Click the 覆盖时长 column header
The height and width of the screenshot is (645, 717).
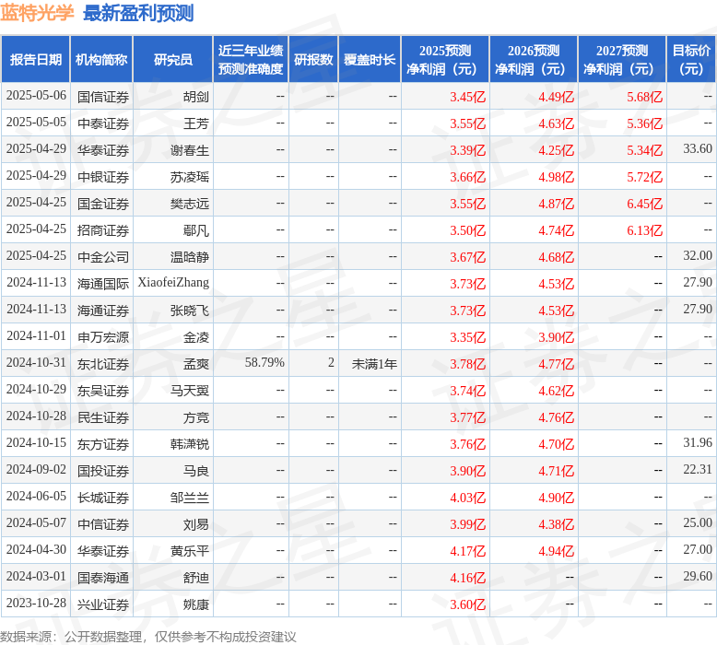(370, 59)
